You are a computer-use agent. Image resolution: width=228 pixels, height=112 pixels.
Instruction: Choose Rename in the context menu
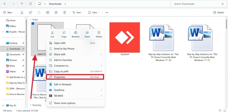75,34
